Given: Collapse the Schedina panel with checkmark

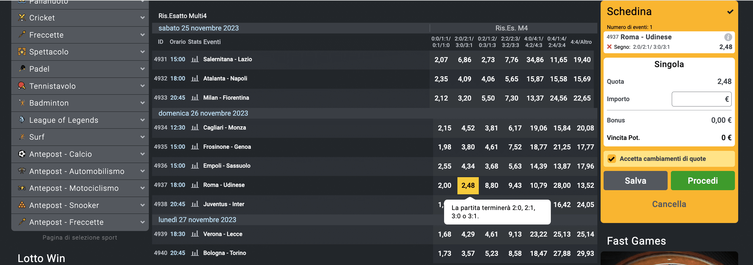Looking at the screenshot, I should pyautogui.click(x=730, y=12).
